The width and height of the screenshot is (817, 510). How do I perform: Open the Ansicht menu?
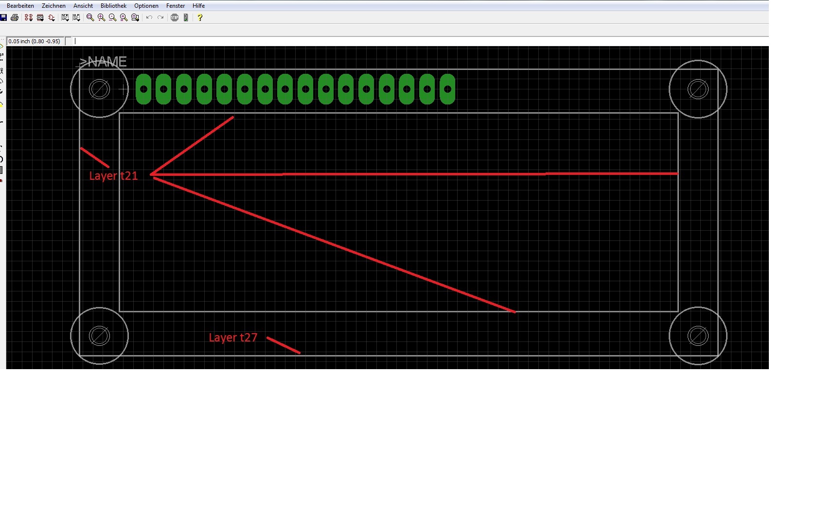pos(83,6)
